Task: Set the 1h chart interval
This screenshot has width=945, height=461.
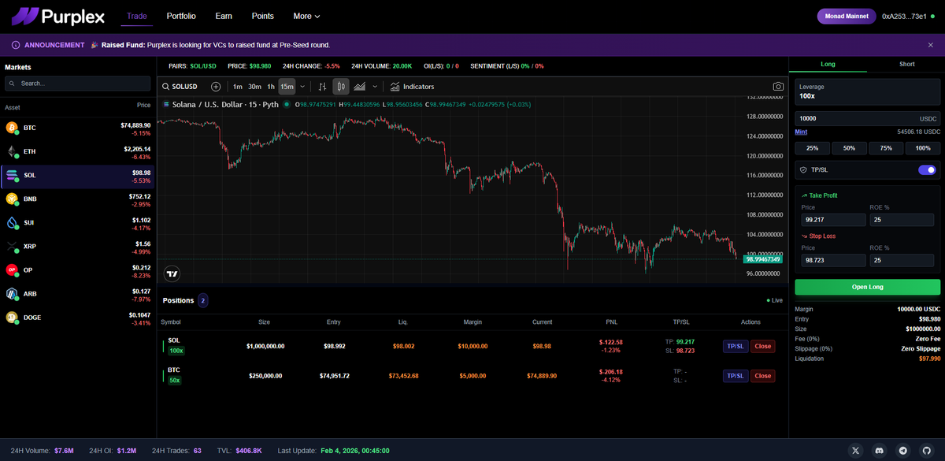Action: click(271, 87)
